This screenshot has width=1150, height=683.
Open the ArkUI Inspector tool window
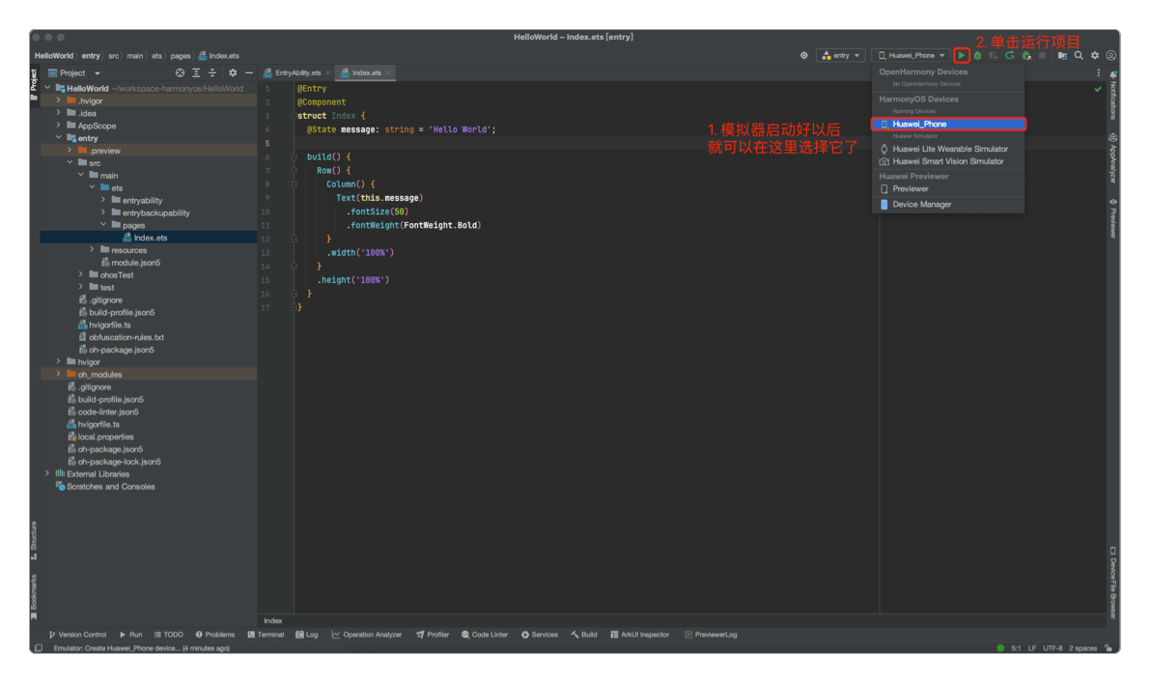coord(639,636)
